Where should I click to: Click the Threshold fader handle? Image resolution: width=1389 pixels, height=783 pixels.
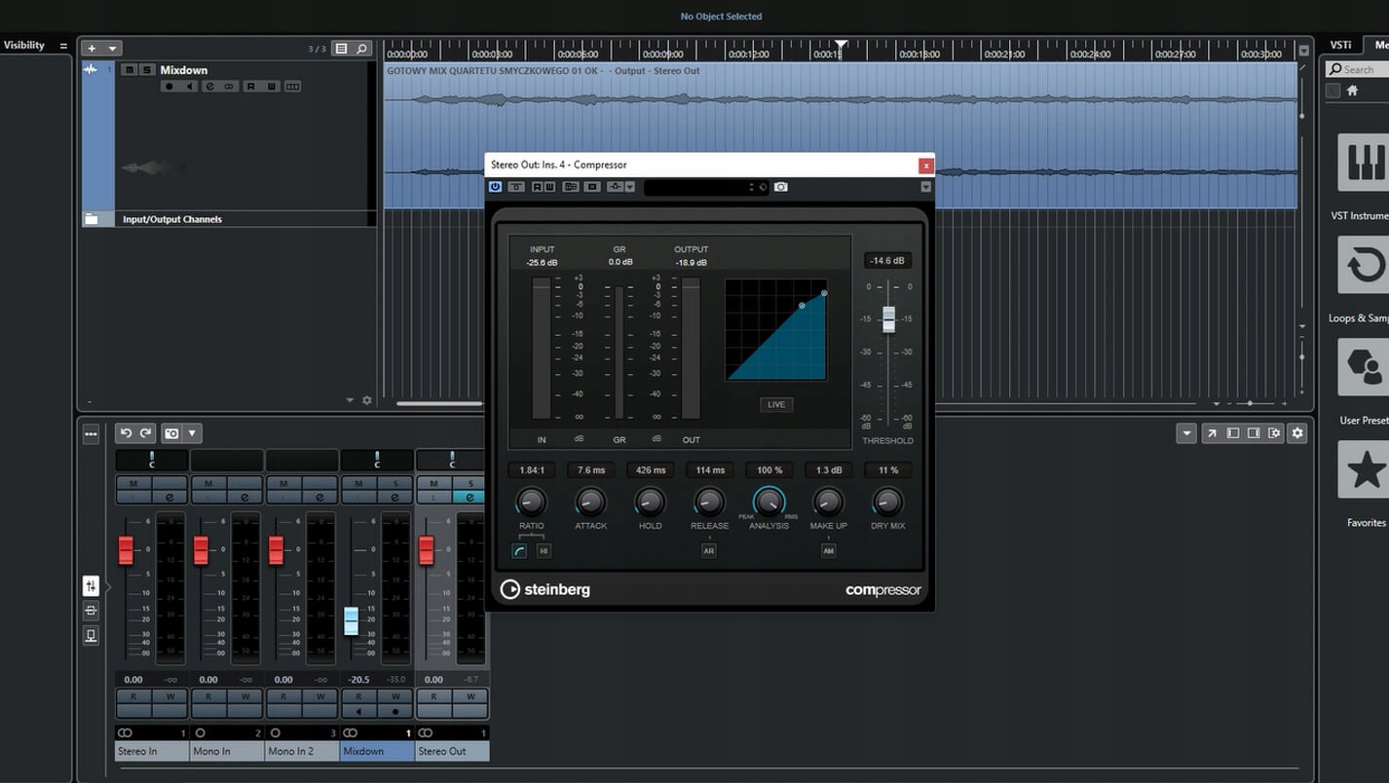coord(888,318)
